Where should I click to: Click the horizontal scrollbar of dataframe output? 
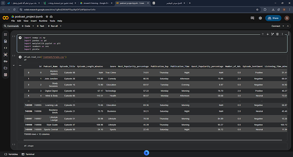[153, 140]
